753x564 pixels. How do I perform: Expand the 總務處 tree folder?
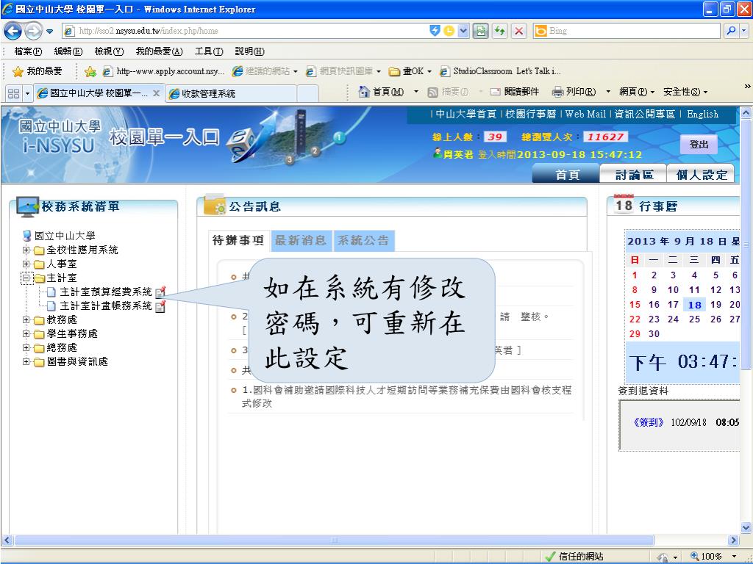click(x=26, y=347)
